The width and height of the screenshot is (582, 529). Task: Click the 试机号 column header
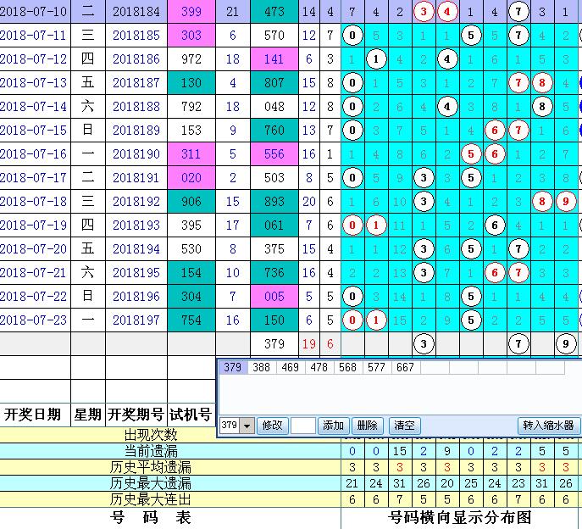click(x=191, y=415)
